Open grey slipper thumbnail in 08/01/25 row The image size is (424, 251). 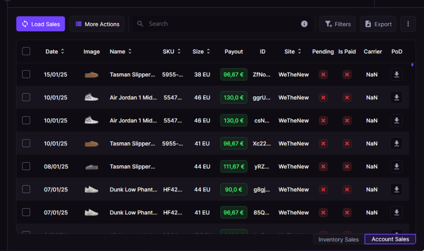(91, 167)
